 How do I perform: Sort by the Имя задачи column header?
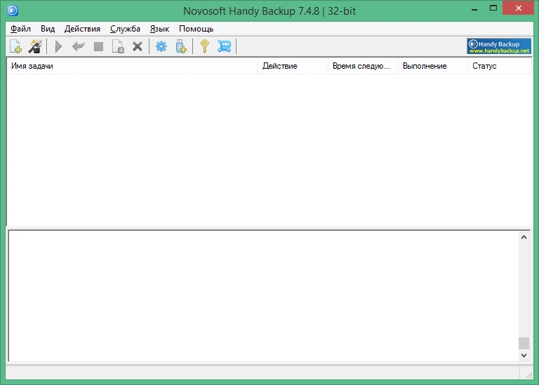point(133,66)
